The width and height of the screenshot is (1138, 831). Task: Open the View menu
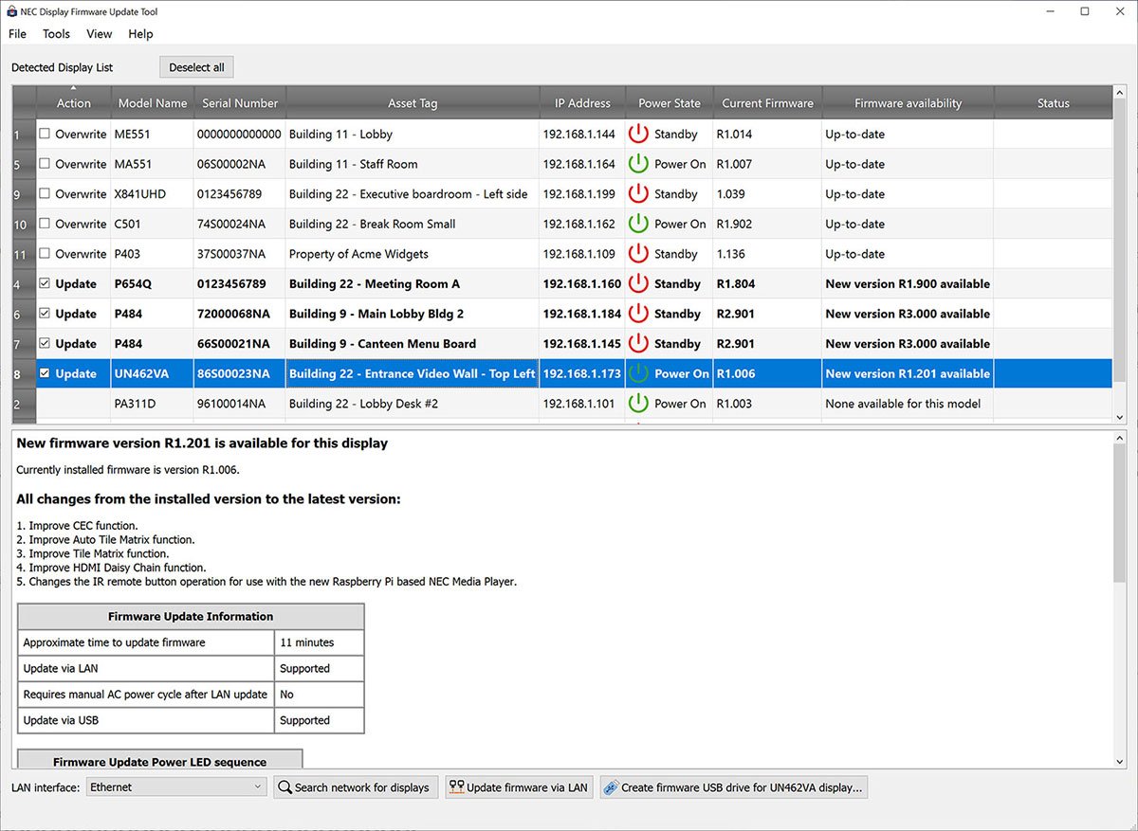click(99, 33)
